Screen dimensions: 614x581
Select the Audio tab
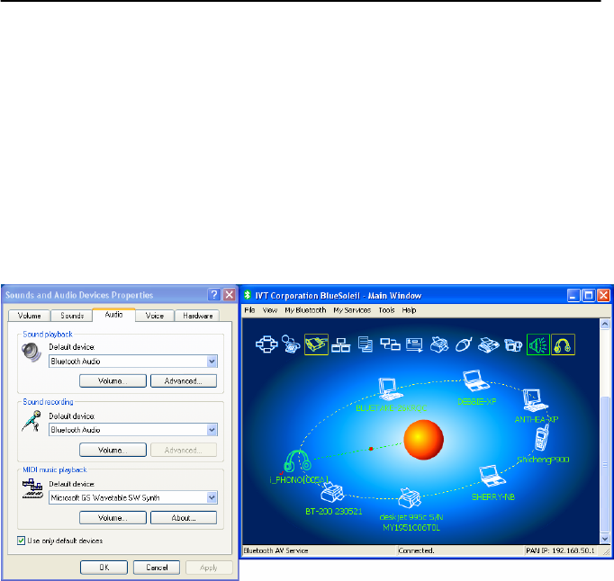[x=114, y=315]
